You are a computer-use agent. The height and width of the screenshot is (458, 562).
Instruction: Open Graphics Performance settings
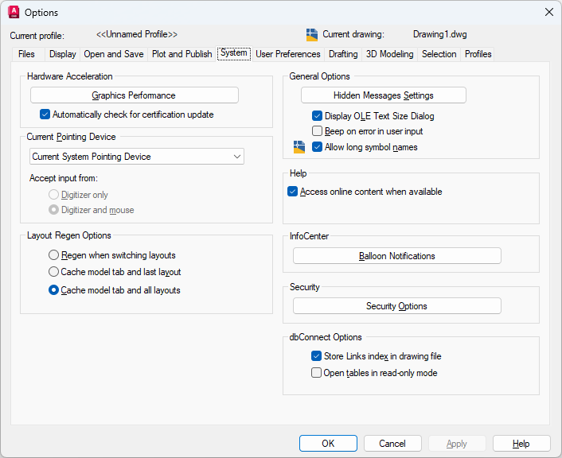pyautogui.click(x=134, y=95)
